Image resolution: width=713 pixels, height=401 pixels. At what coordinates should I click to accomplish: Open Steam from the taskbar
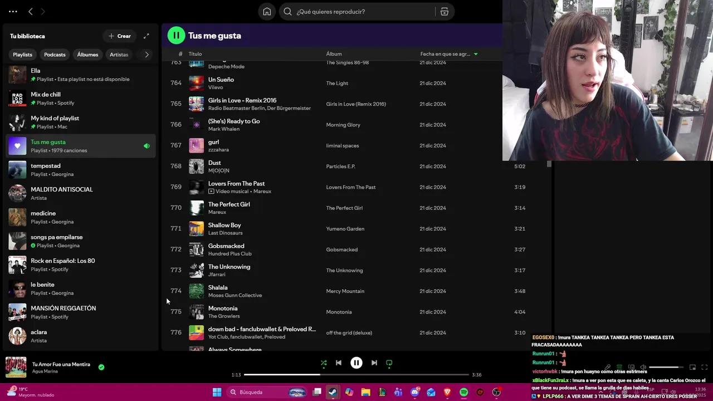tap(333, 392)
